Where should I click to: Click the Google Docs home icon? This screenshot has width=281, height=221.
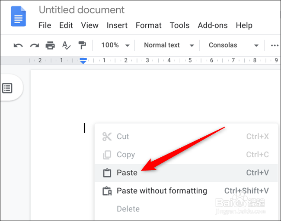point(19,18)
